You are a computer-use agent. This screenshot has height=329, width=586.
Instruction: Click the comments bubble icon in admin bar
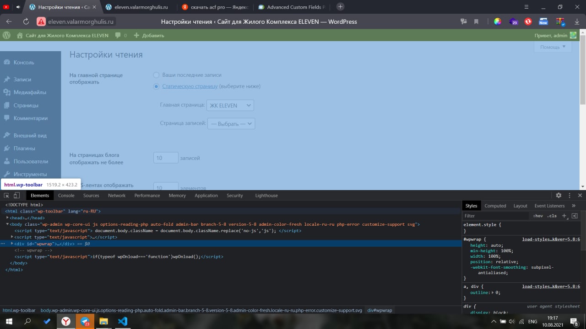click(118, 35)
